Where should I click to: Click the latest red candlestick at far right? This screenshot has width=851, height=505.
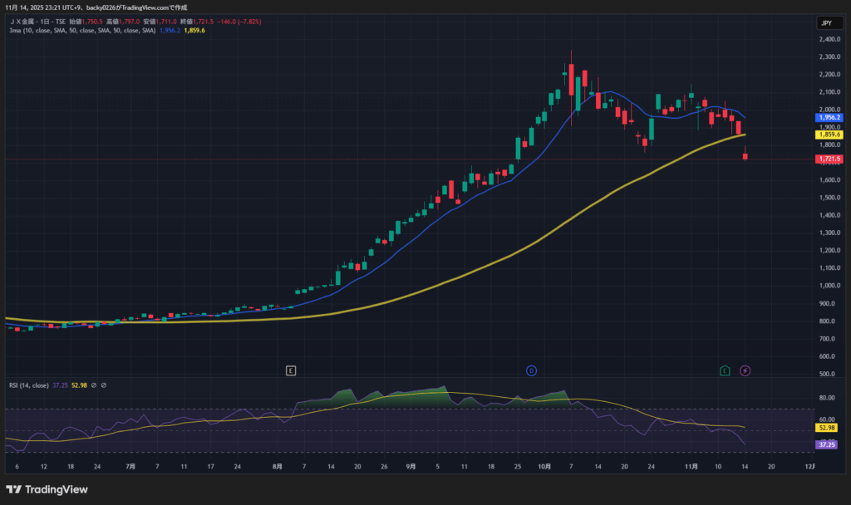tap(745, 155)
